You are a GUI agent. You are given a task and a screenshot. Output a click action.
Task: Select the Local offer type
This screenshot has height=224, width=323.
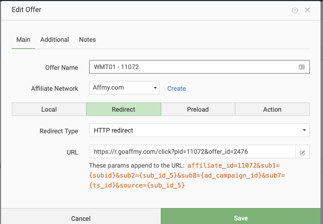[49, 109]
